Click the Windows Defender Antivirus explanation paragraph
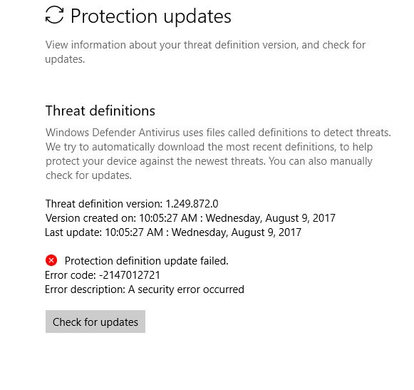The height and width of the screenshot is (390, 414). point(218,154)
